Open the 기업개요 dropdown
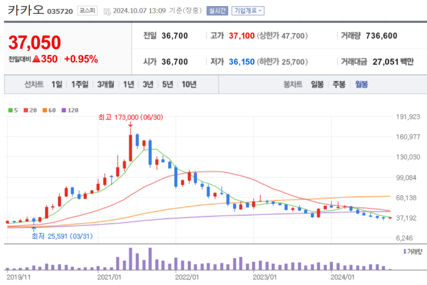 coord(248,10)
